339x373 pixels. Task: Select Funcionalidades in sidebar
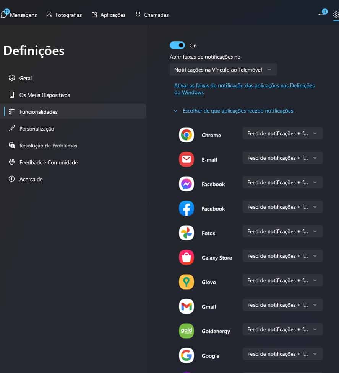pyautogui.click(x=73, y=111)
